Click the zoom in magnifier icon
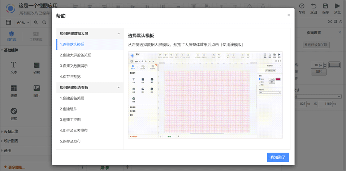346x171 pixels. [x=36, y=23]
